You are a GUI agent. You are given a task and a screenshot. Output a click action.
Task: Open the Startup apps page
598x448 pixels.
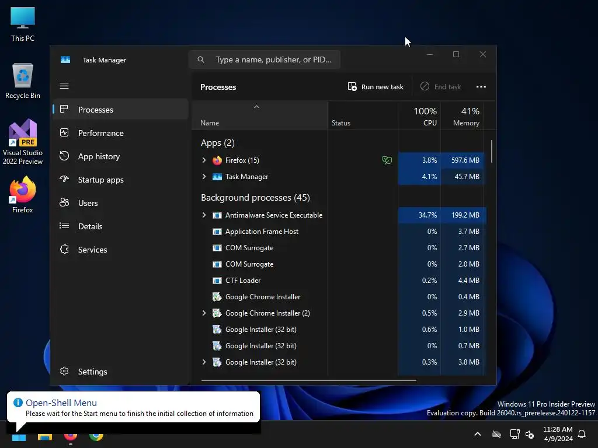(120, 179)
